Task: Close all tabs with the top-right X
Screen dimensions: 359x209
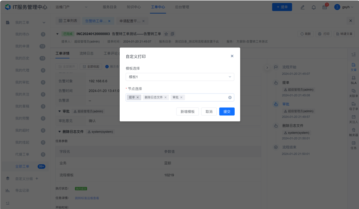Action: 351,21
